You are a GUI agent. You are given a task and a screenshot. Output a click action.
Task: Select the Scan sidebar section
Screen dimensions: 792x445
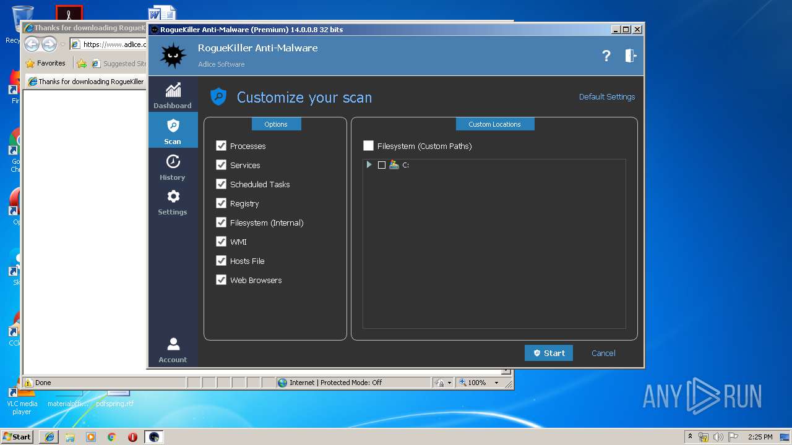(x=173, y=130)
